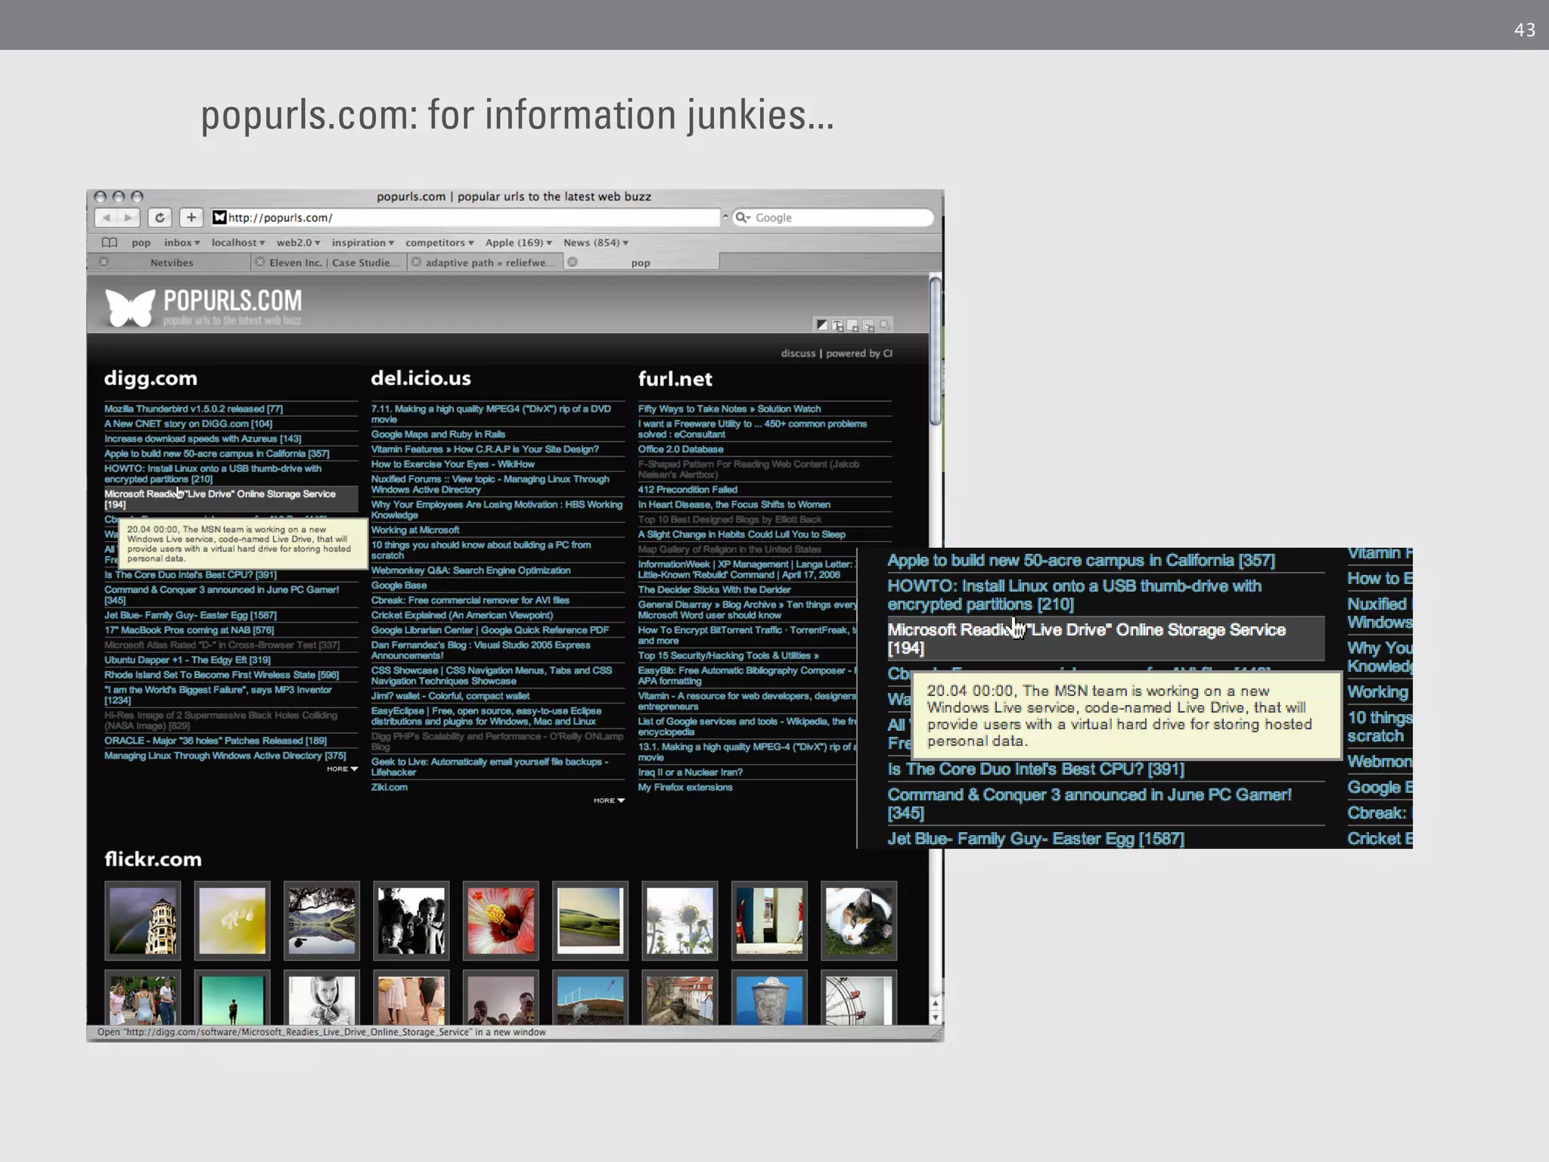Click the text size icon in popurls header
1549x1162 pixels.
(838, 325)
